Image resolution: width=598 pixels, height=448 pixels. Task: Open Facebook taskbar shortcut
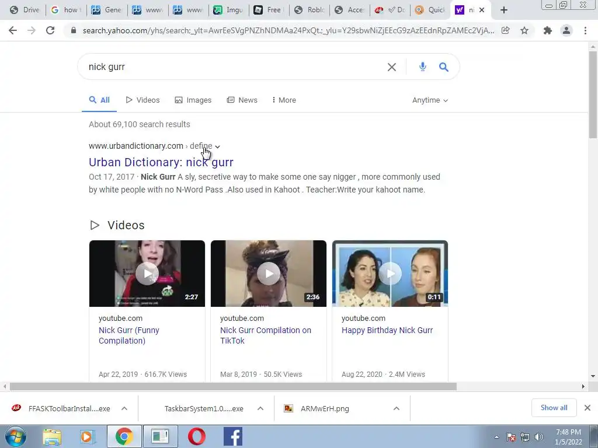232,436
